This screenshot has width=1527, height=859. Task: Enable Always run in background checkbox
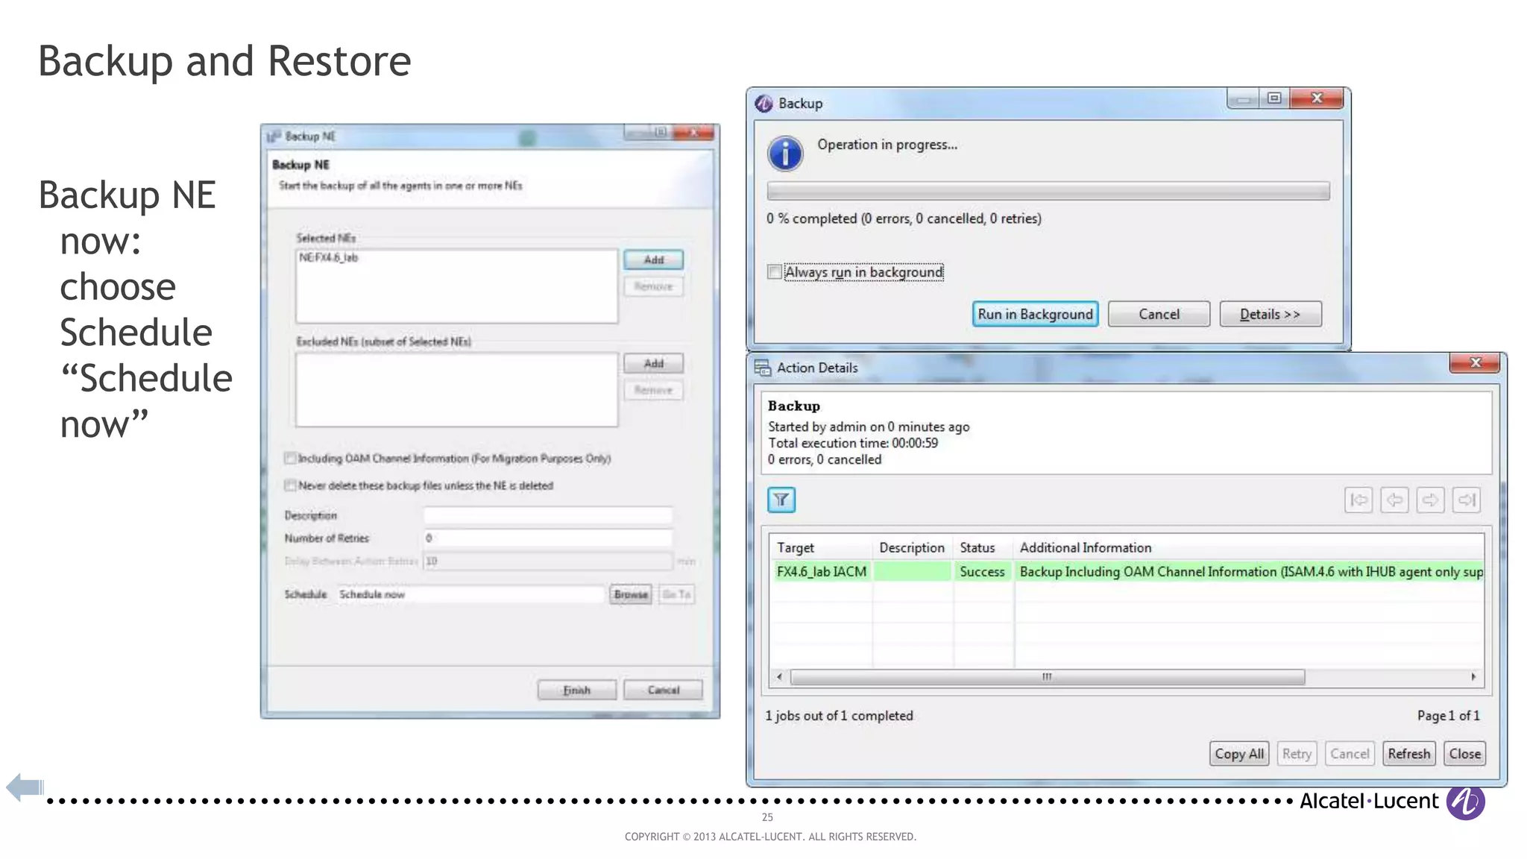[775, 272]
